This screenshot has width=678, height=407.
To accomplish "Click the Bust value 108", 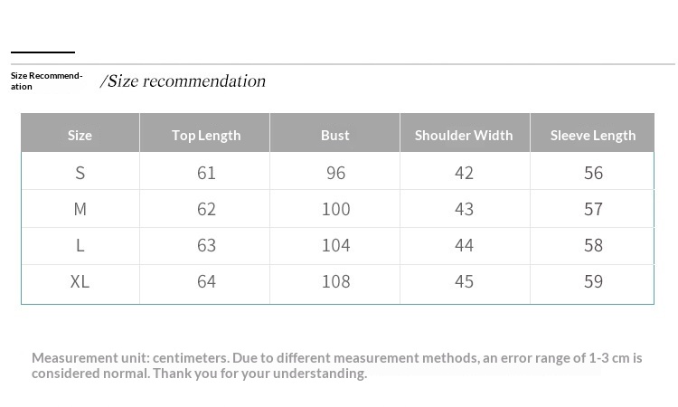I will coord(335,281).
